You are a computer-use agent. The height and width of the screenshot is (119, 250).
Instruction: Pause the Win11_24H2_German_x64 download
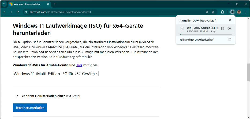pyautogui.click(x=222, y=28)
